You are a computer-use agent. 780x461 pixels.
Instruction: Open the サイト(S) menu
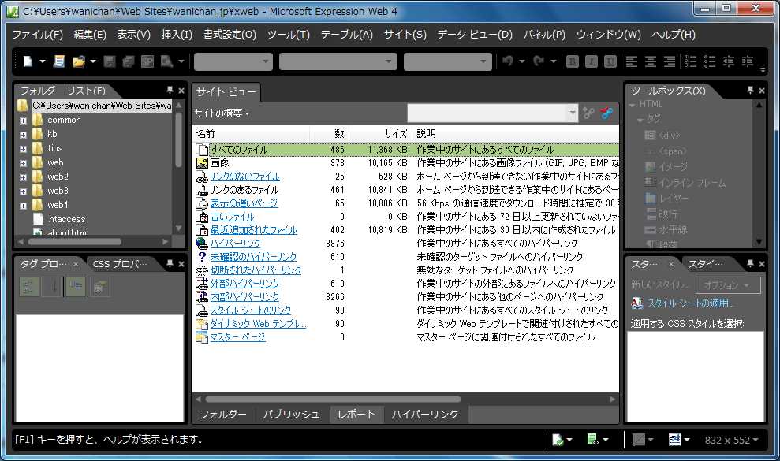click(x=405, y=35)
